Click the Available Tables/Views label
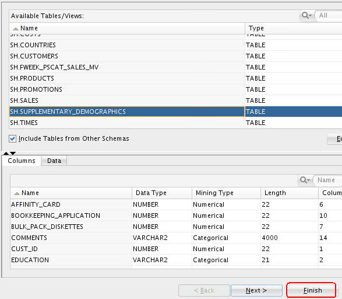The image size is (342, 299). (x=47, y=16)
